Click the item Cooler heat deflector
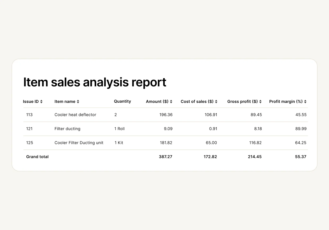 pos(75,115)
